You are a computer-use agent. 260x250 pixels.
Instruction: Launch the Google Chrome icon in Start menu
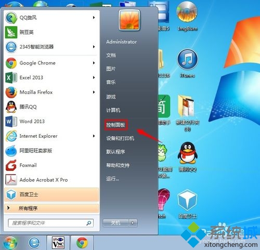[11, 63]
